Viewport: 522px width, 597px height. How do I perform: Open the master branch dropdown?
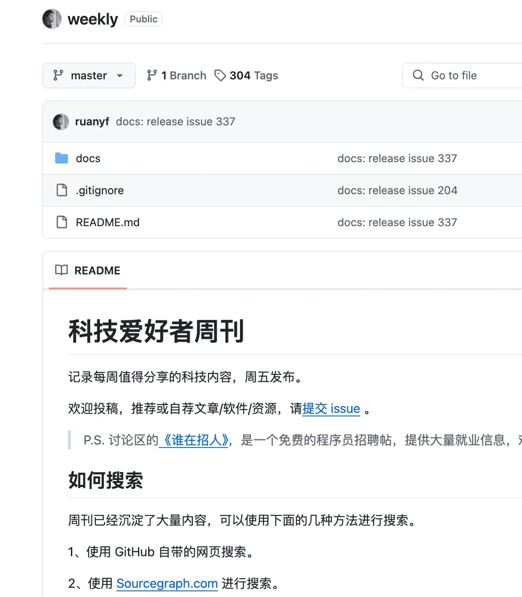[x=89, y=75]
